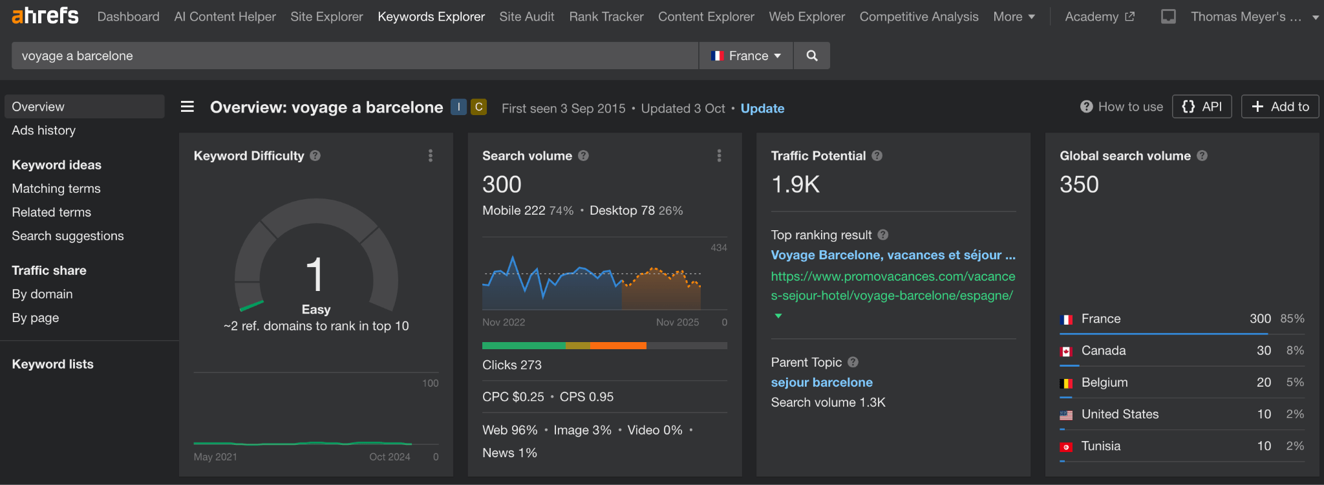Open Site Explorer in top navigation
1324x485 pixels.
pos(326,17)
